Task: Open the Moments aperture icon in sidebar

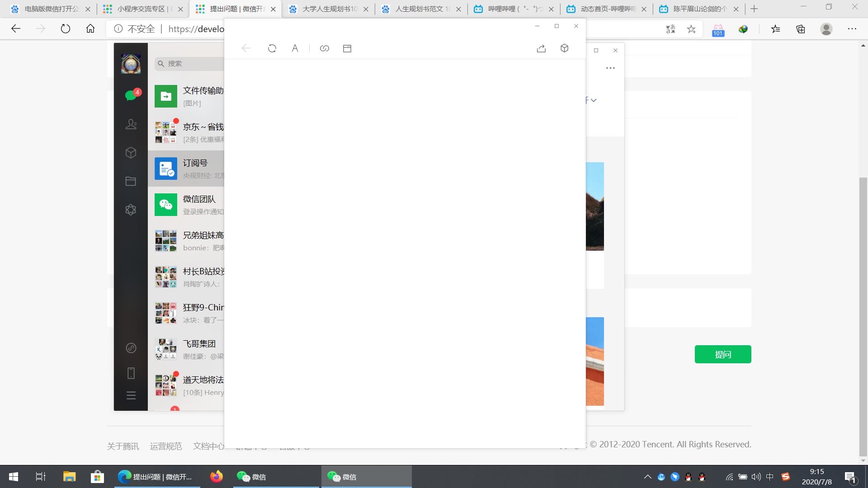Action: pos(131,210)
